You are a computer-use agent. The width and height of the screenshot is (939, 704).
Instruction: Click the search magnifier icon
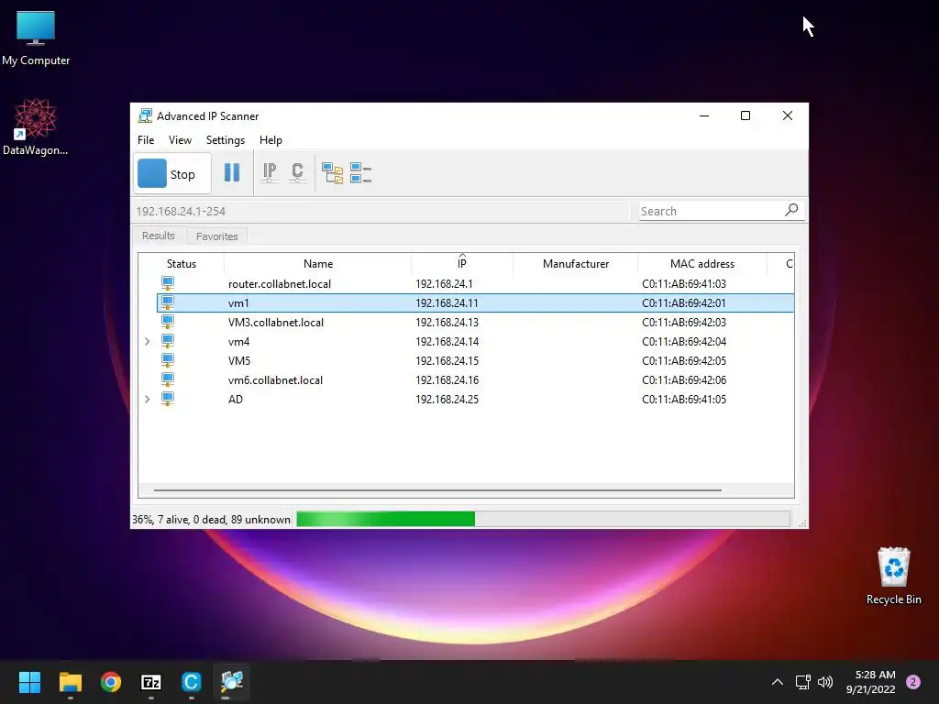tap(791, 210)
